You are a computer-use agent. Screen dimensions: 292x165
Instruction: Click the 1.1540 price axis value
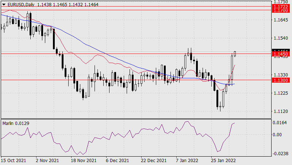tap(281, 38)
